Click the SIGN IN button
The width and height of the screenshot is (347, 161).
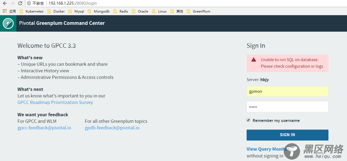point(288,135)
